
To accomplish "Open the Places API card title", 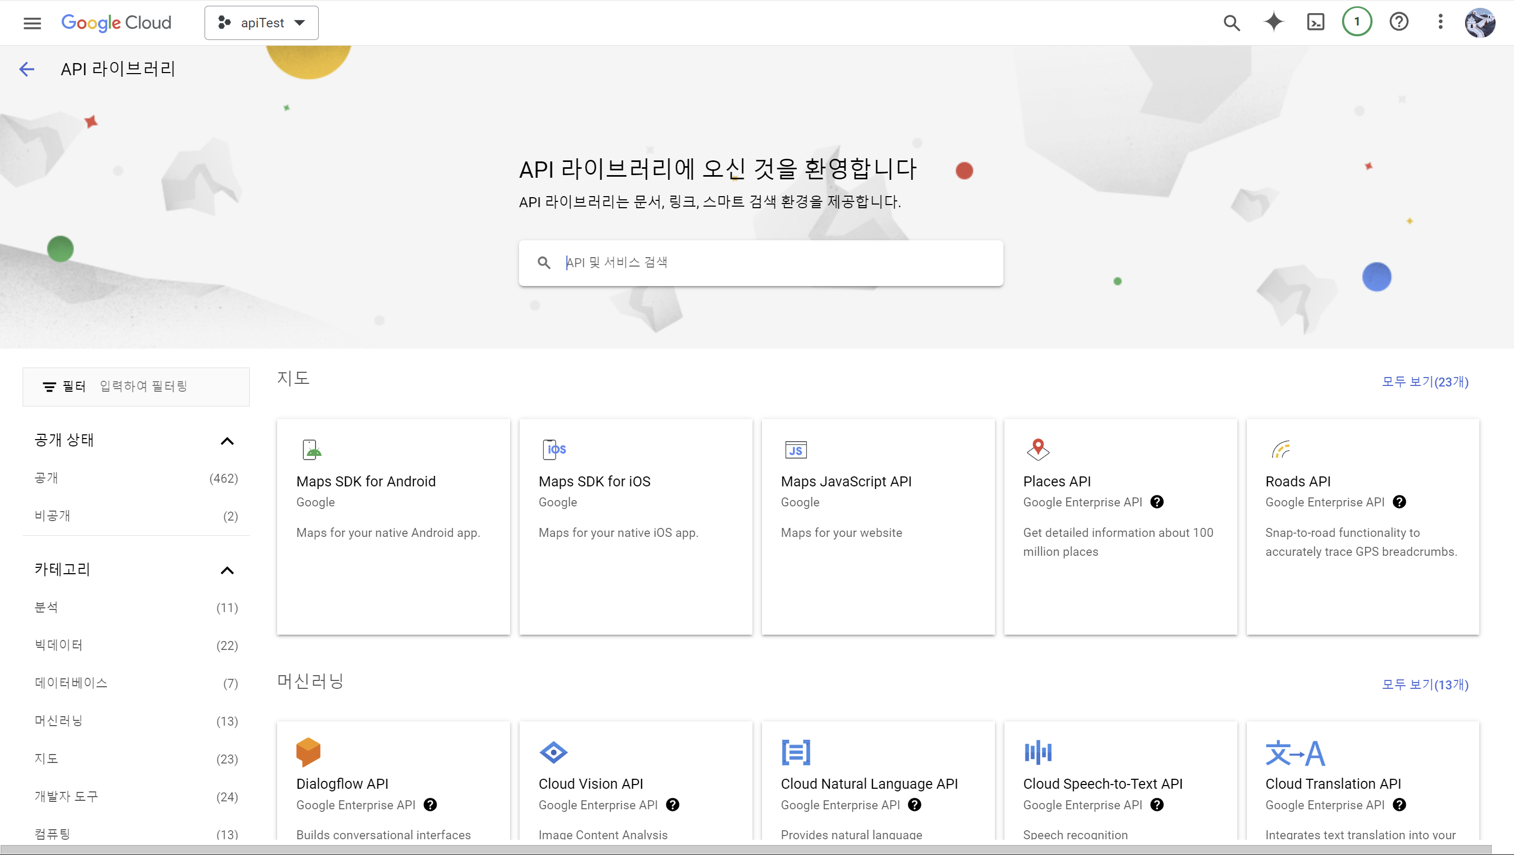I will tap(1056, 481).
